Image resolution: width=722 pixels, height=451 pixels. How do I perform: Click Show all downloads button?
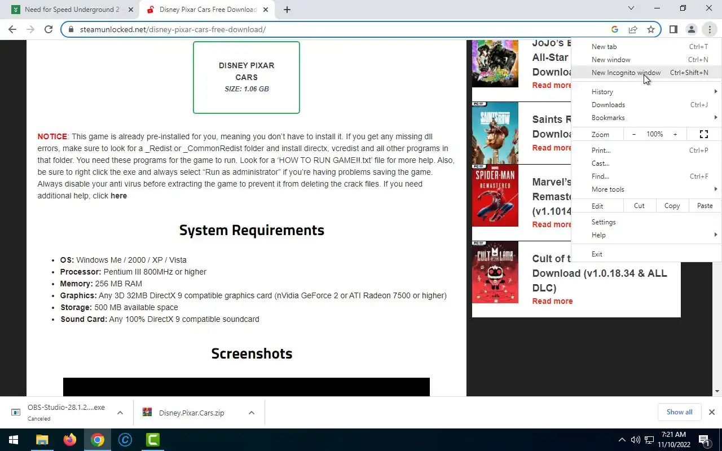pyautogui.click(x=679, y=412)
